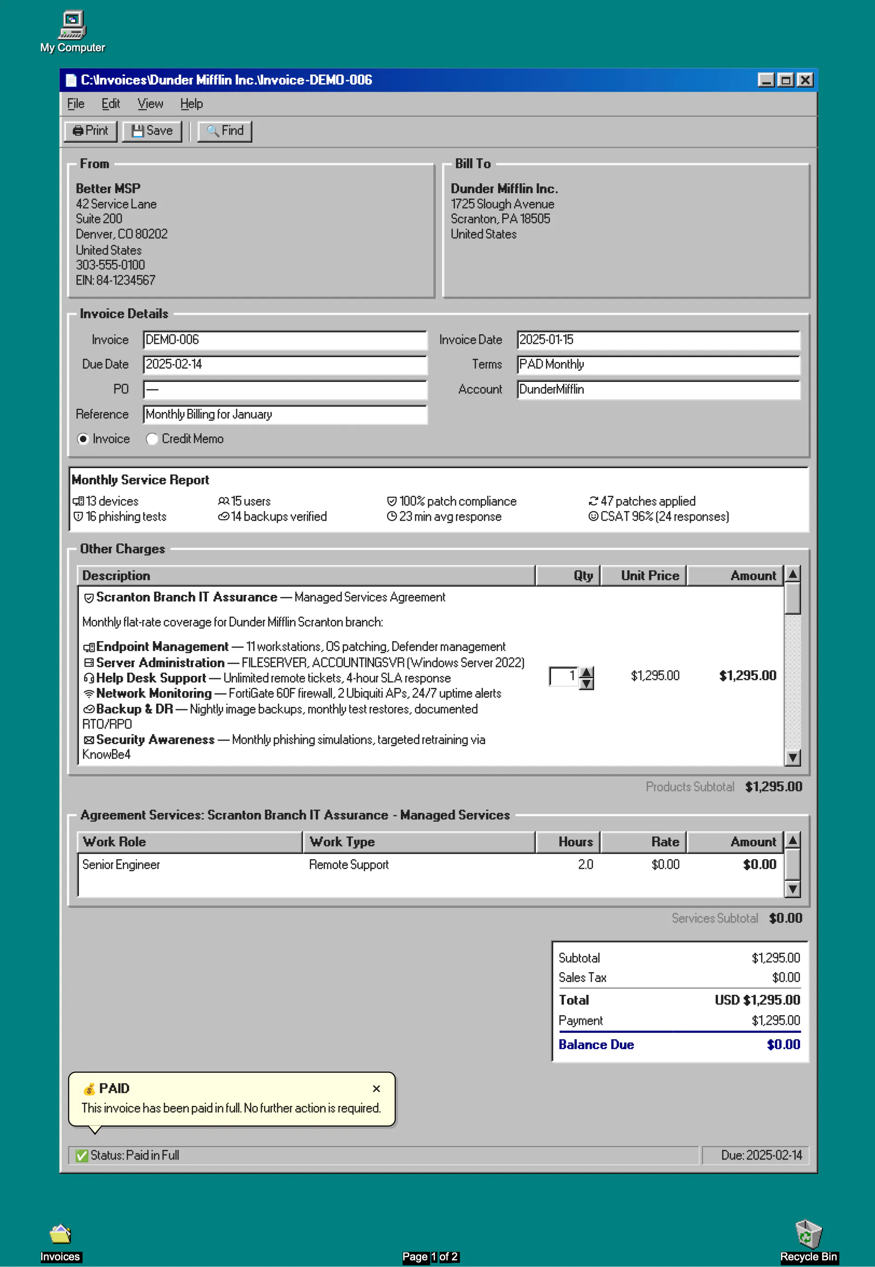This screenshot has width=875, height=1267.
Task: Click the Due Date field
Action: click(x=285, y=365)
